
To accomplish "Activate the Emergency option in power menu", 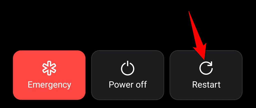I will tap(49, 75).
